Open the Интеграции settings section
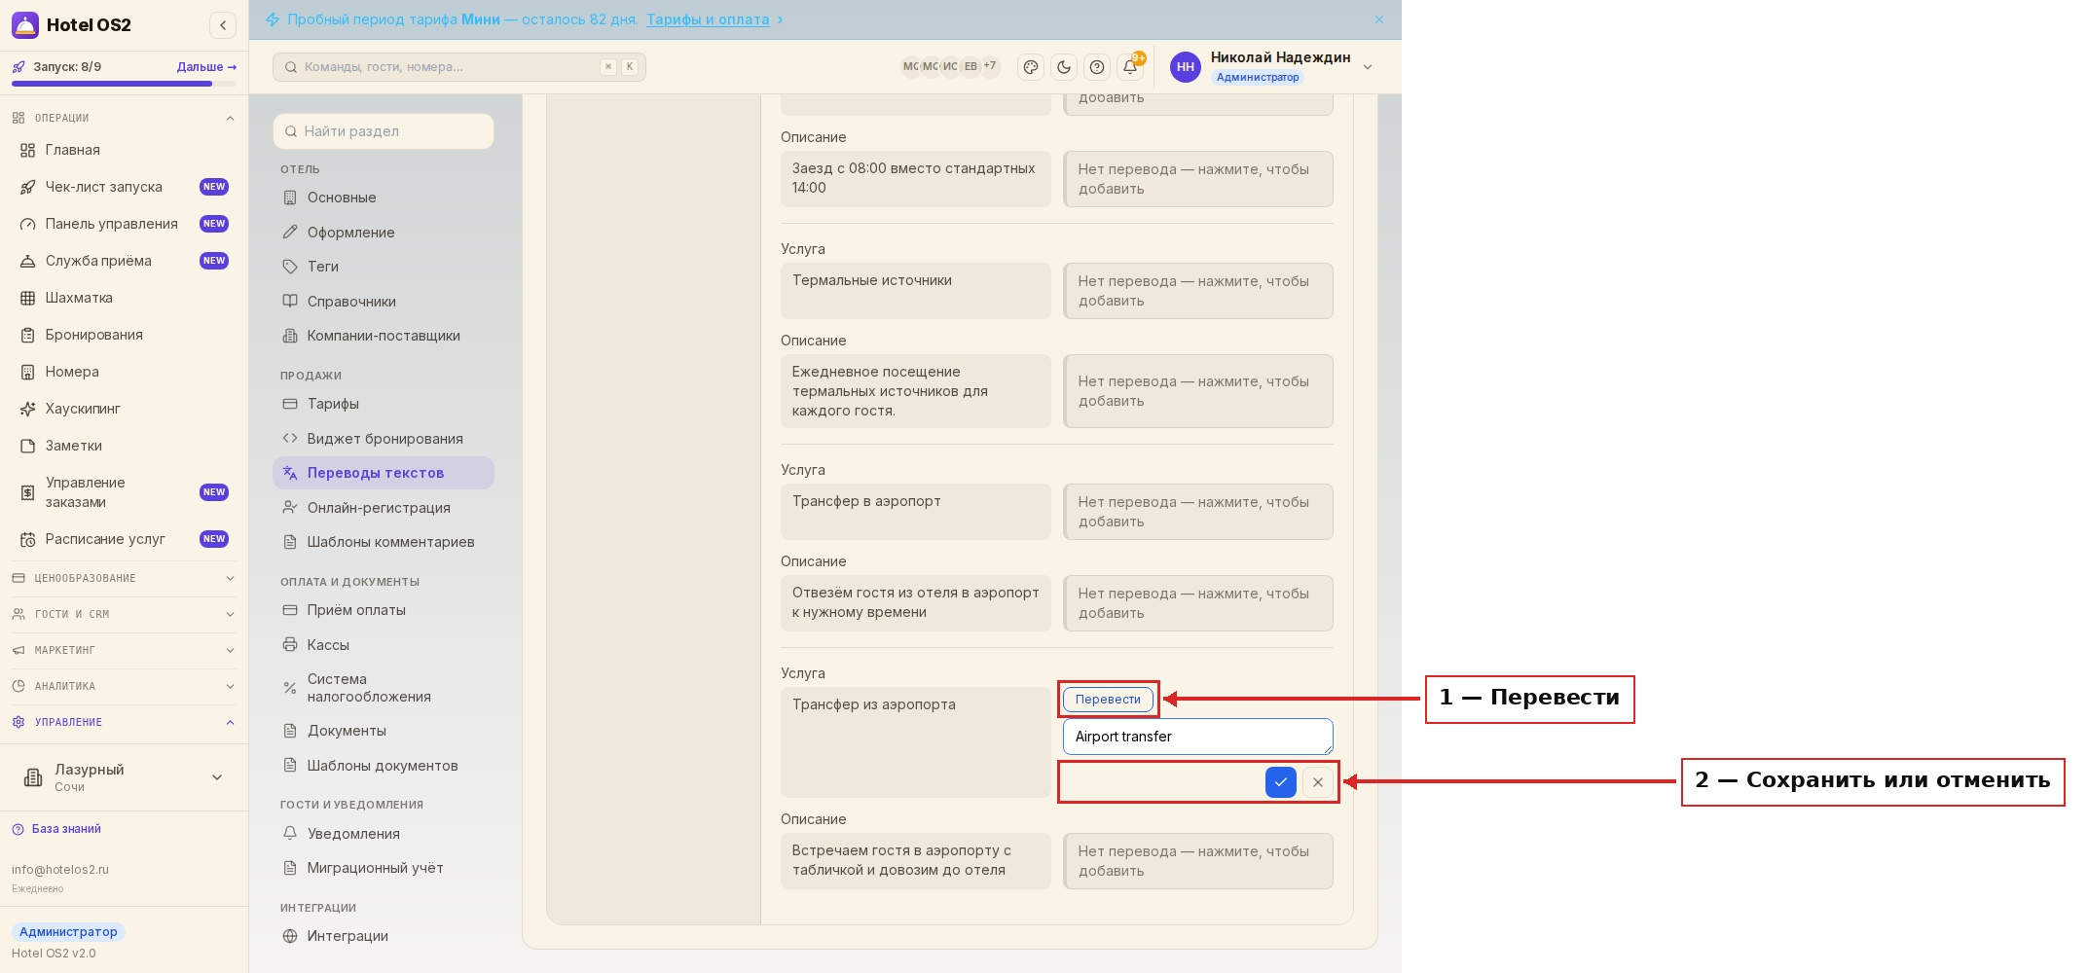 [384, 936]
